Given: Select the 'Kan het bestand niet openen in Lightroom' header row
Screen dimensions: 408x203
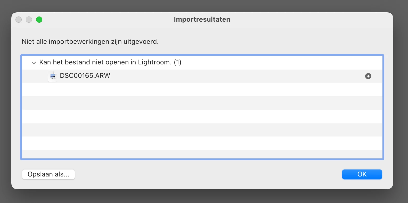Looking at the screenshot, I should click(202, 63).
